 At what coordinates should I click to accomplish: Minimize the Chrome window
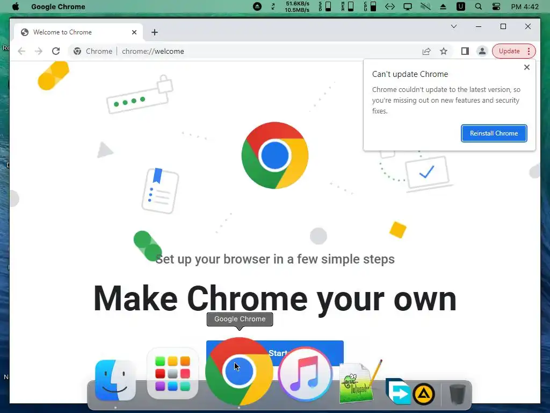pos(479,26)
